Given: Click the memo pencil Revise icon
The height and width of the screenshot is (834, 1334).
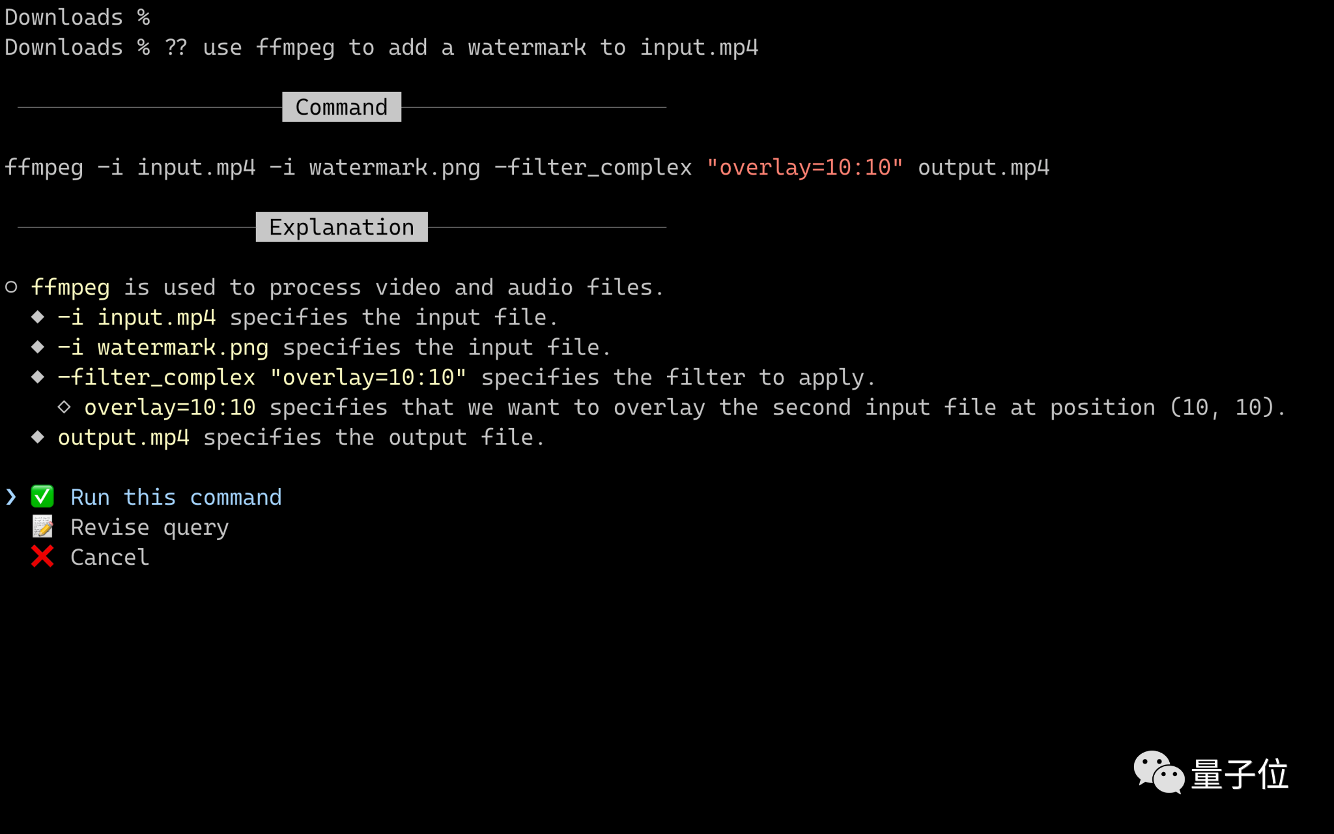Looking at the screenshot, I should point(43,527).
